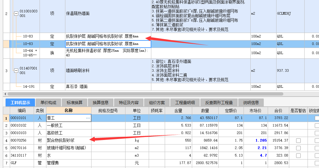Toggle lock checkbox in 聚合物抗裂砂浆 row
Image resolution: width=319 pixels, height=168 pixels.
(317, 141)
